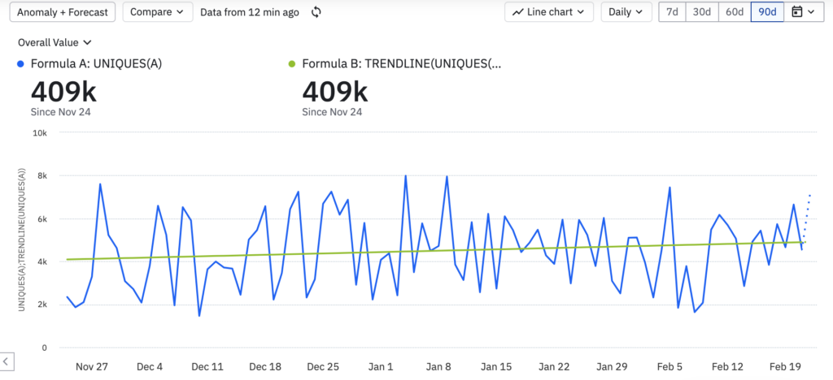
Task: Select the 7d time range
Action: pyautogui.click(x=673, y=12)
